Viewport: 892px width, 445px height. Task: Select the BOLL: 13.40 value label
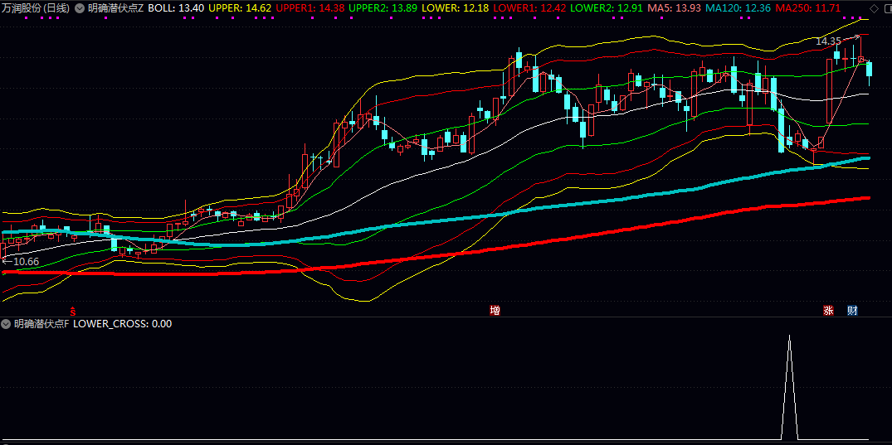tap(176, 8)
